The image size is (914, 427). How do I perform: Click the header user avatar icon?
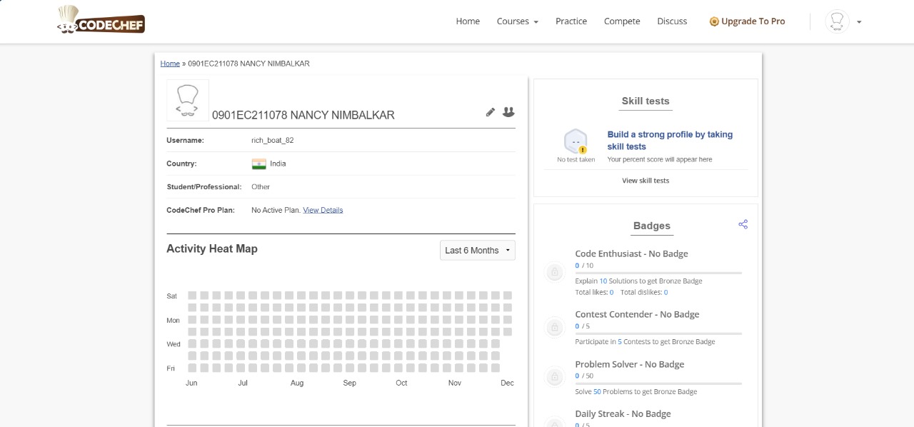coord(837,21)
